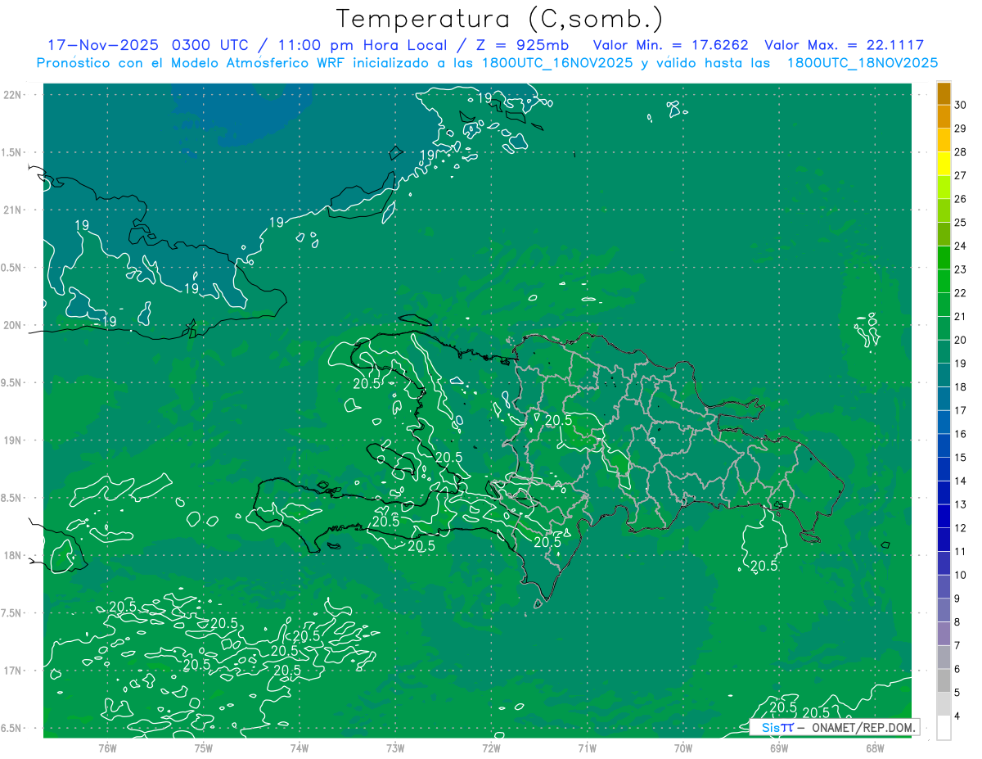
Task: Click the 68W longitude axis label
Action: (875, 748)
